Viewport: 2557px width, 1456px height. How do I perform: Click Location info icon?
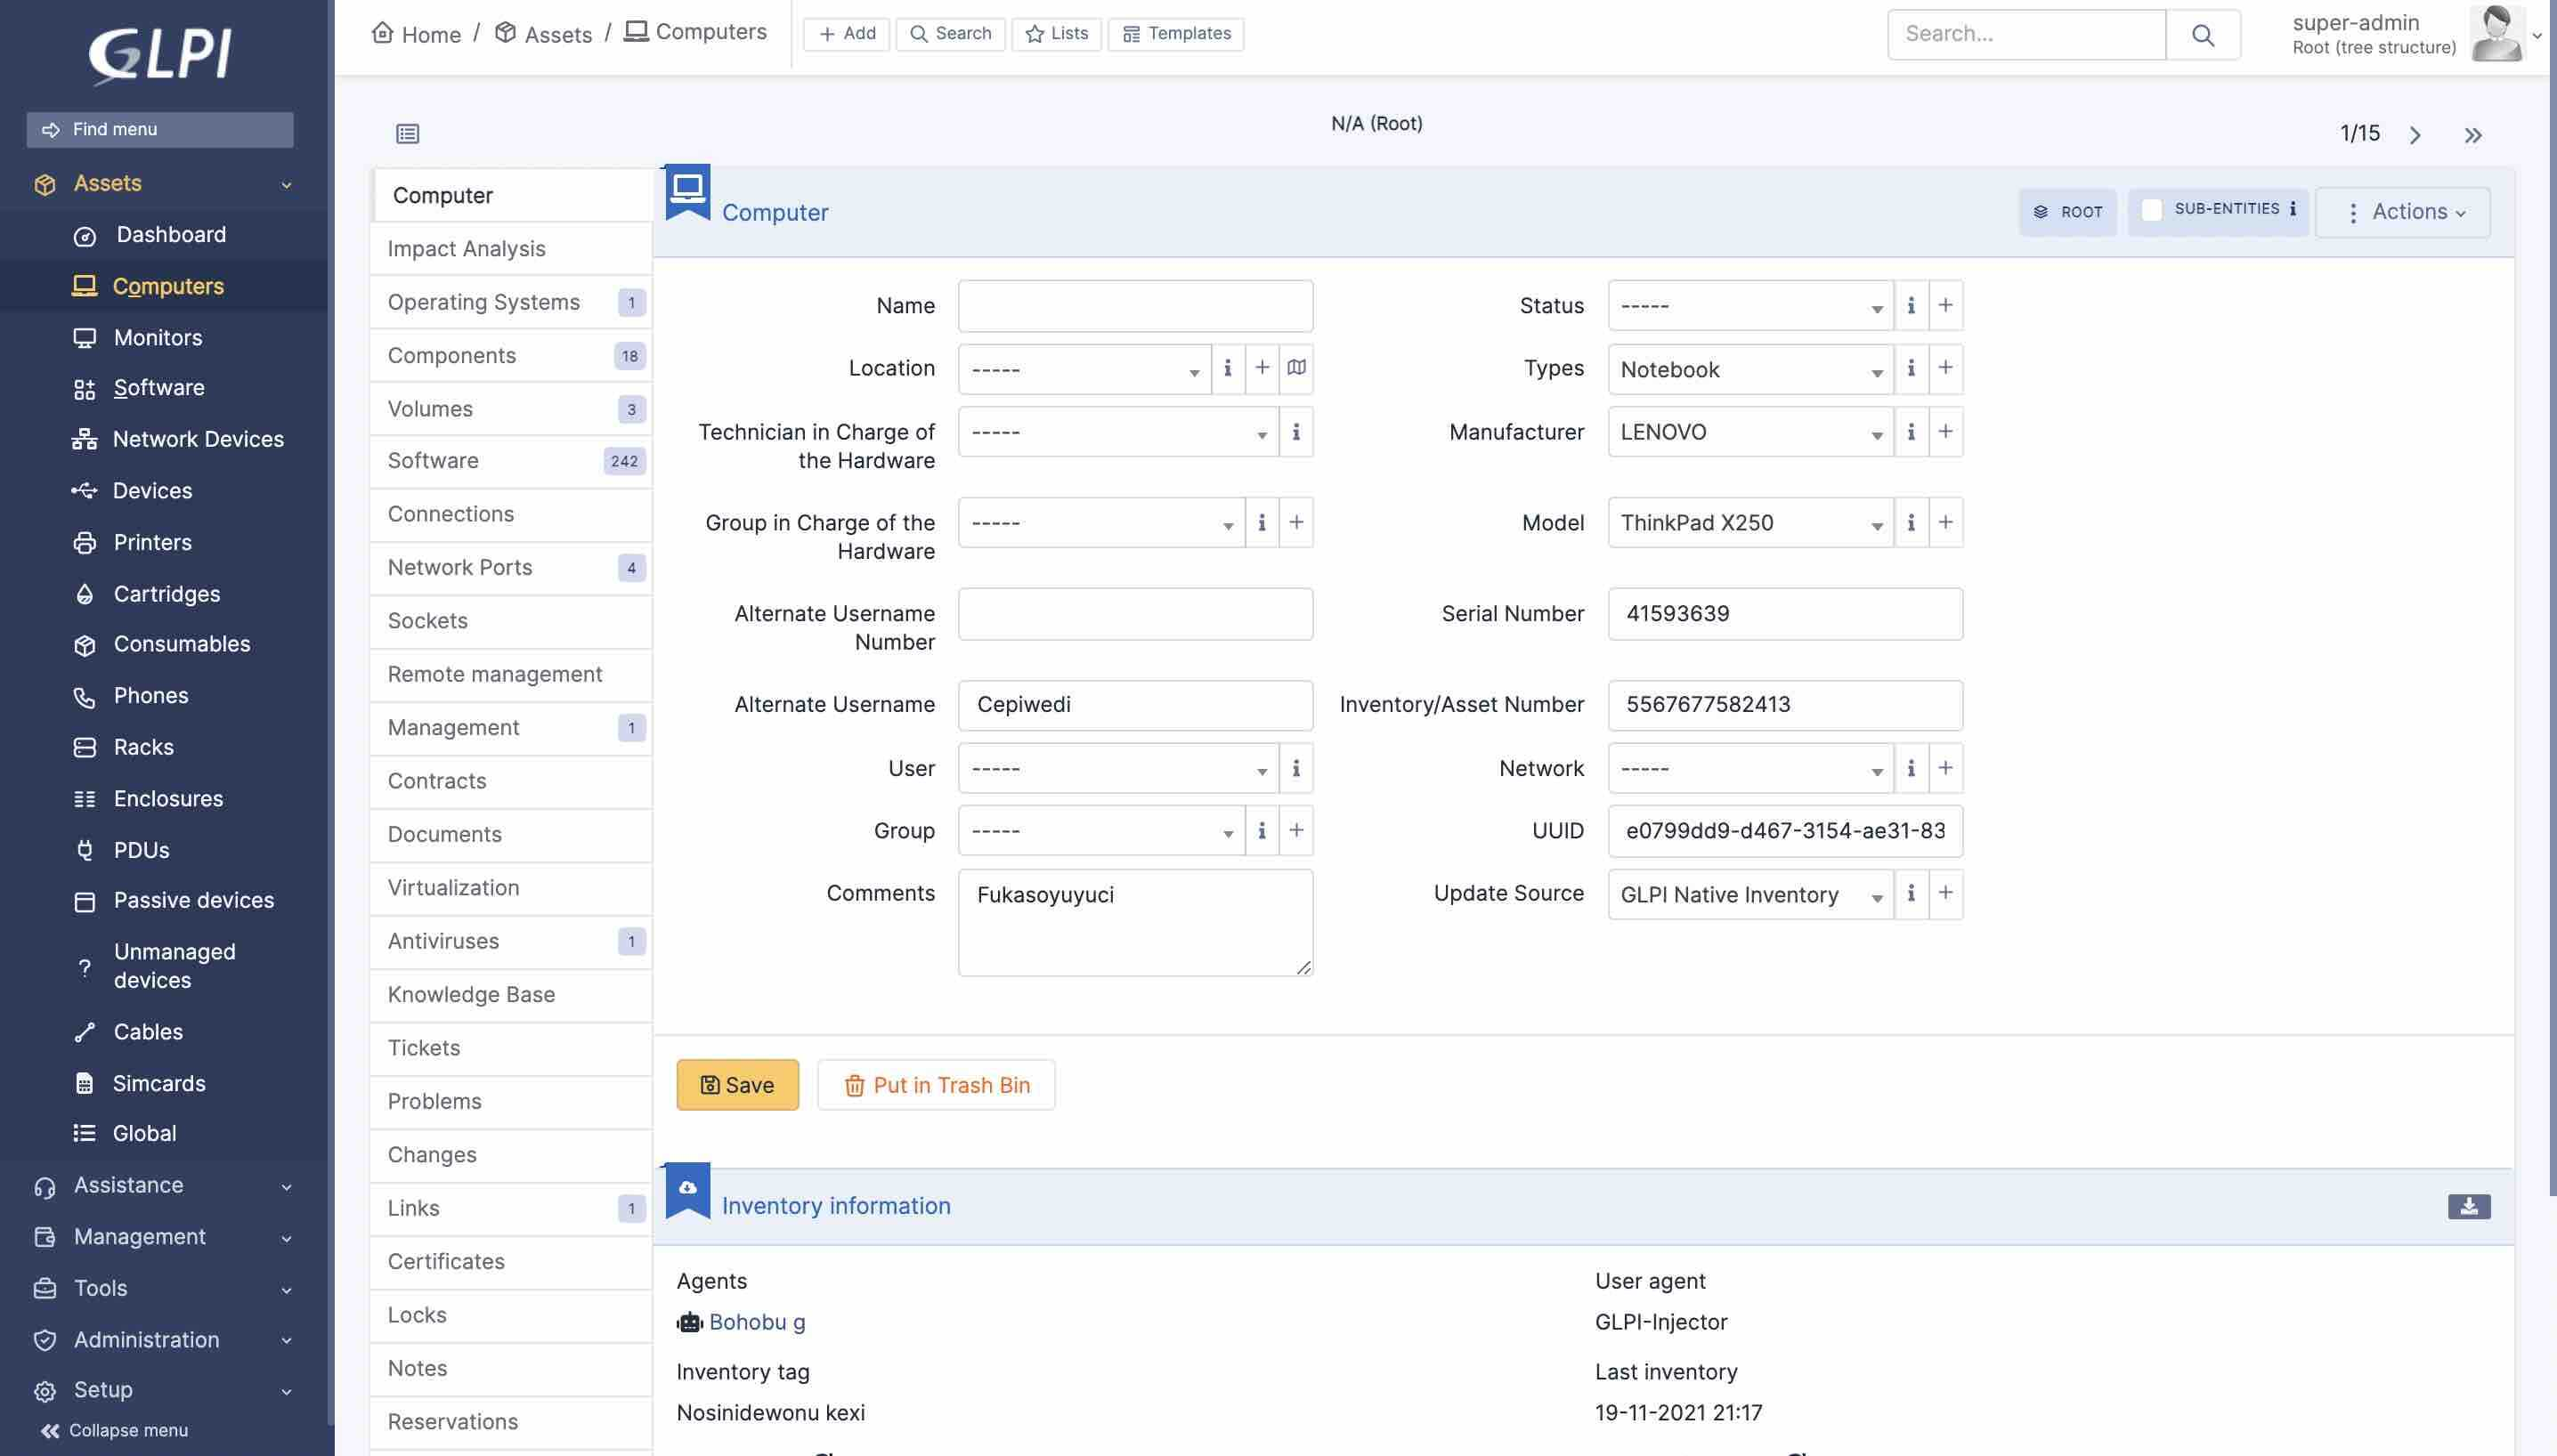click(x=1228, y=368)
